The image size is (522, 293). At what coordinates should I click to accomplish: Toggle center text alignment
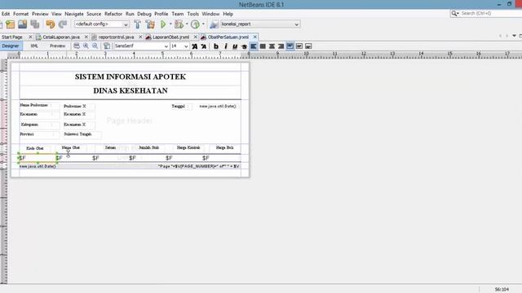(x=272, y=46)
